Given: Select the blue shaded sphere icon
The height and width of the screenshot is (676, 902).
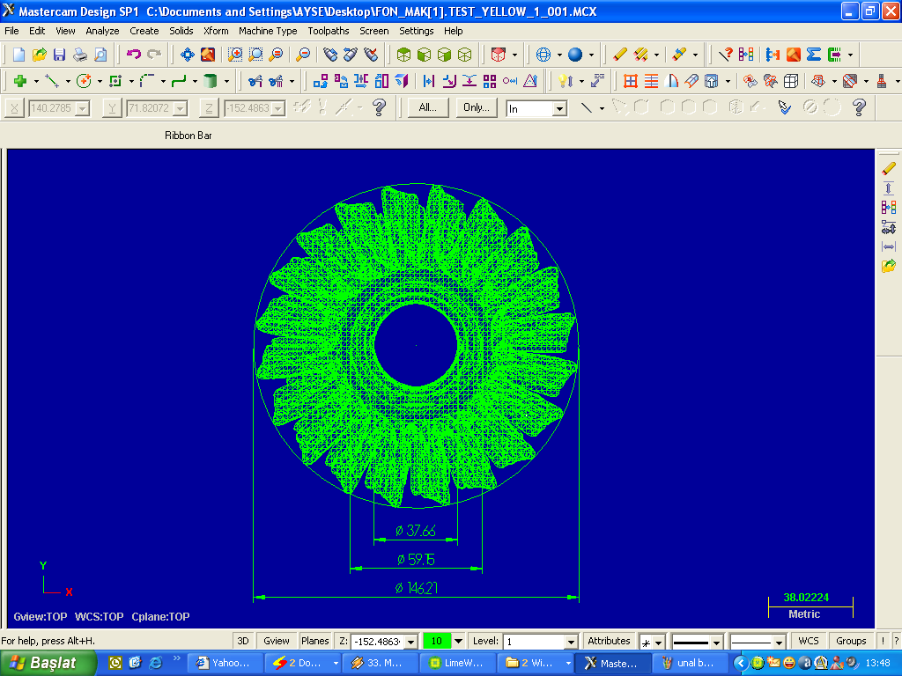Looking at the screenshot, I should [x=575, y=55].
